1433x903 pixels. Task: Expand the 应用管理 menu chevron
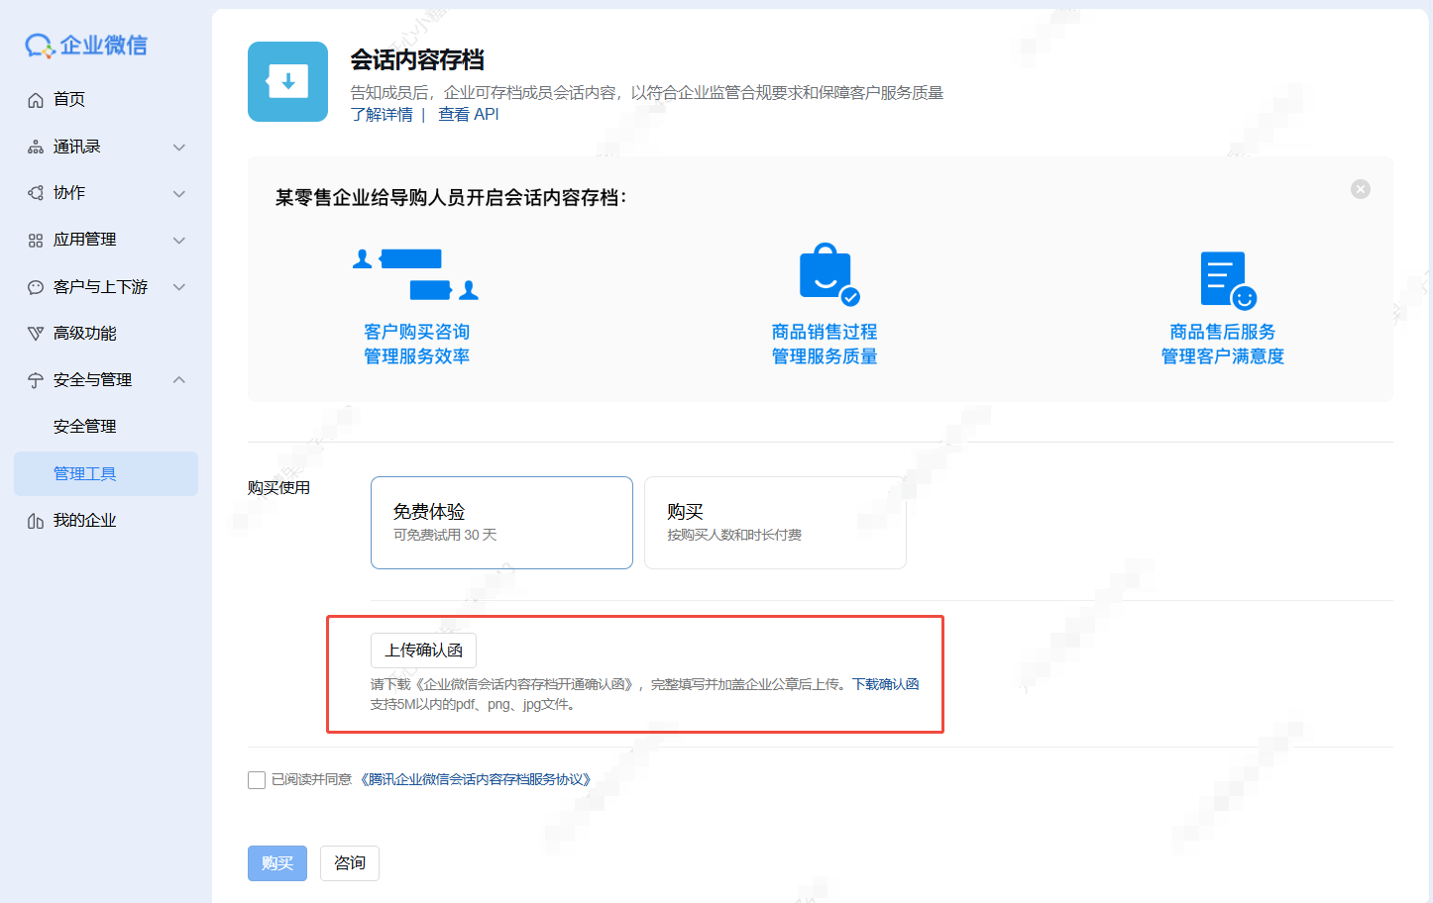tap(179, 241)
